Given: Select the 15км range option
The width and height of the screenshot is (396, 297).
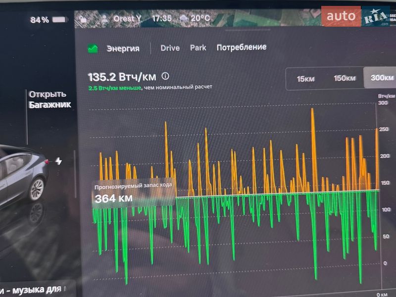Looking at the screenshot, I should (x=306, y=78).
